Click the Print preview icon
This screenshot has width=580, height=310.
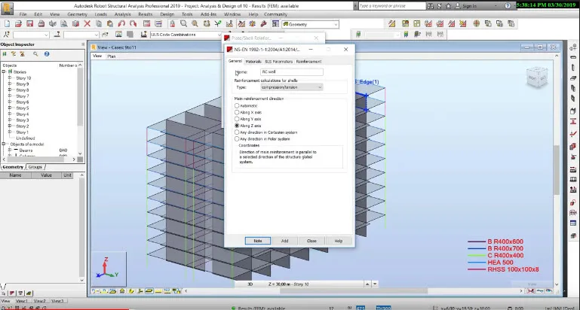coord(64,24)
